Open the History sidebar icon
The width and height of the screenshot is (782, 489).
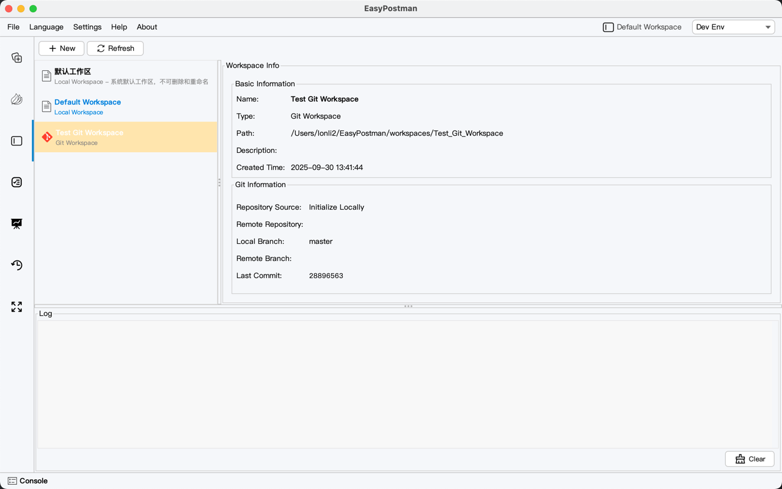[16, 265]
